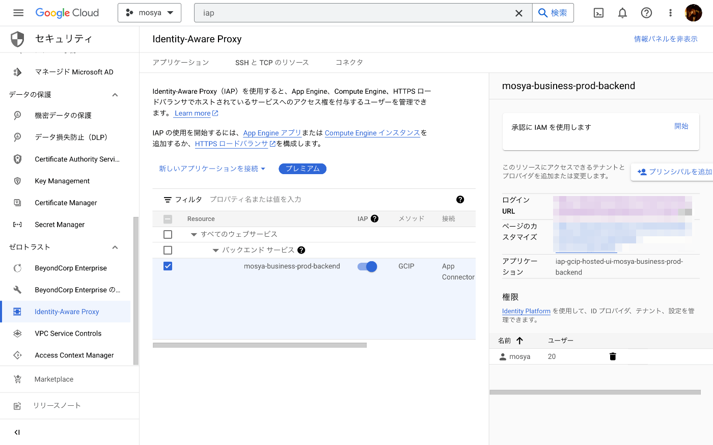Click the Managed Microsoft AD icon
Viewport: 713px width, 445px height.
[17, 72]
